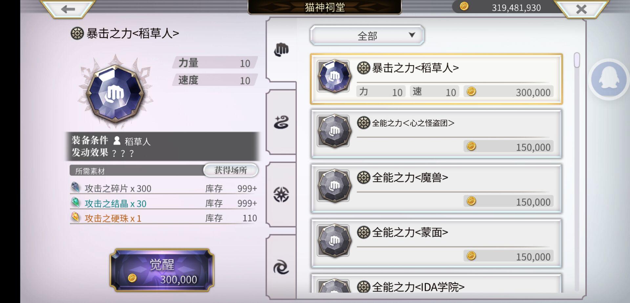Choose the 全能之力<魔兽> item

(x=436, y=189)
